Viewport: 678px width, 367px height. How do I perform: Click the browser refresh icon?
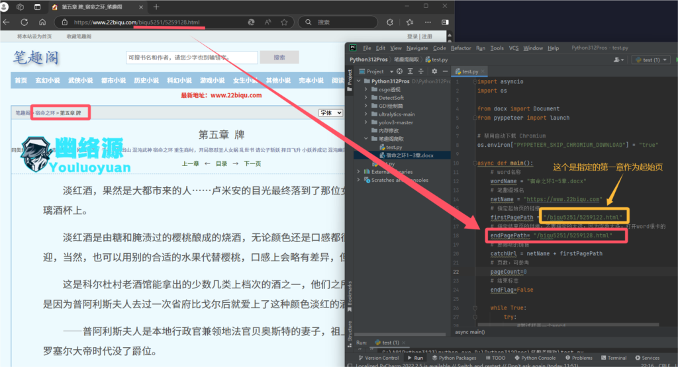click(24, 22)
